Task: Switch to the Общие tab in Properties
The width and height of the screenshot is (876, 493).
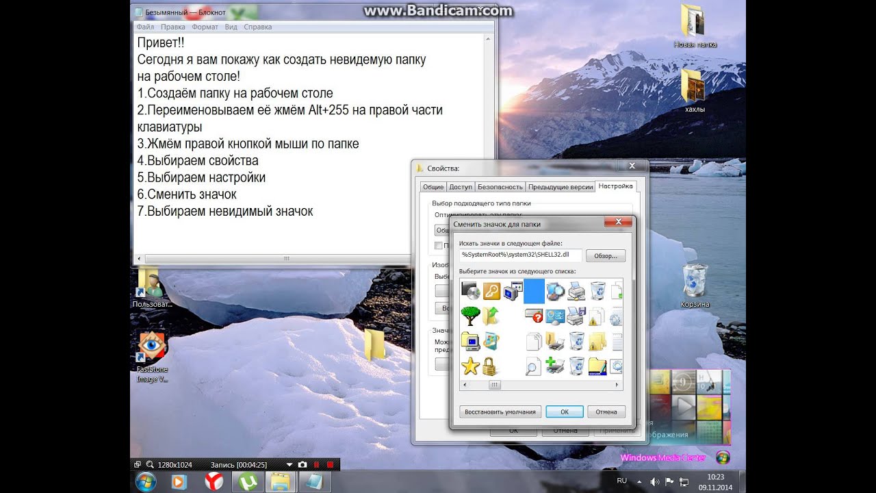Action: coord(433,187)
